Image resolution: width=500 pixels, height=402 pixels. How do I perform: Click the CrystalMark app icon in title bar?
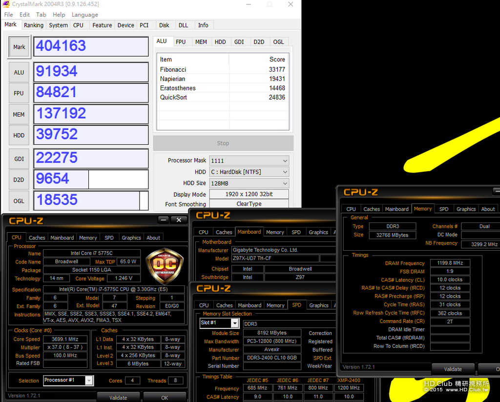click(6, 4)
